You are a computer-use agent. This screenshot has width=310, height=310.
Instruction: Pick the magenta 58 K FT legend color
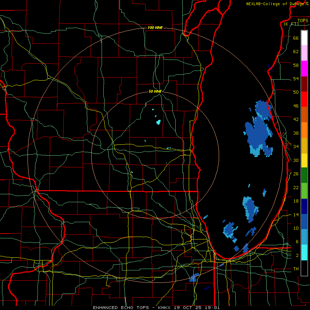pos(304,69)
